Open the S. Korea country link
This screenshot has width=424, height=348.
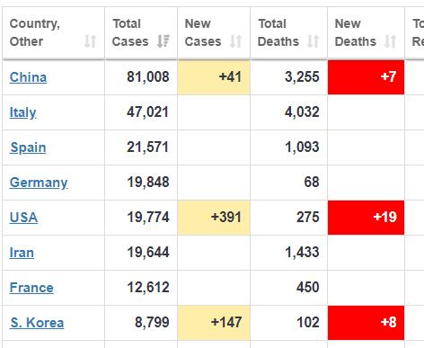coord(37,323)
